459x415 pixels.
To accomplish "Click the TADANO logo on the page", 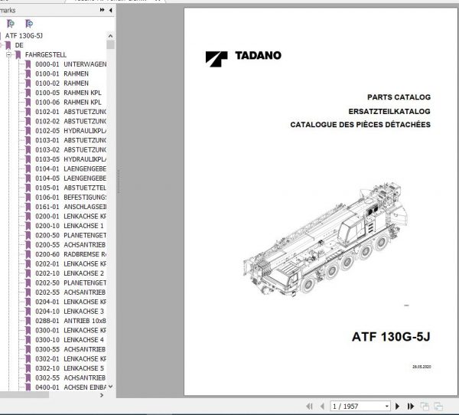I will pos(243,59).
